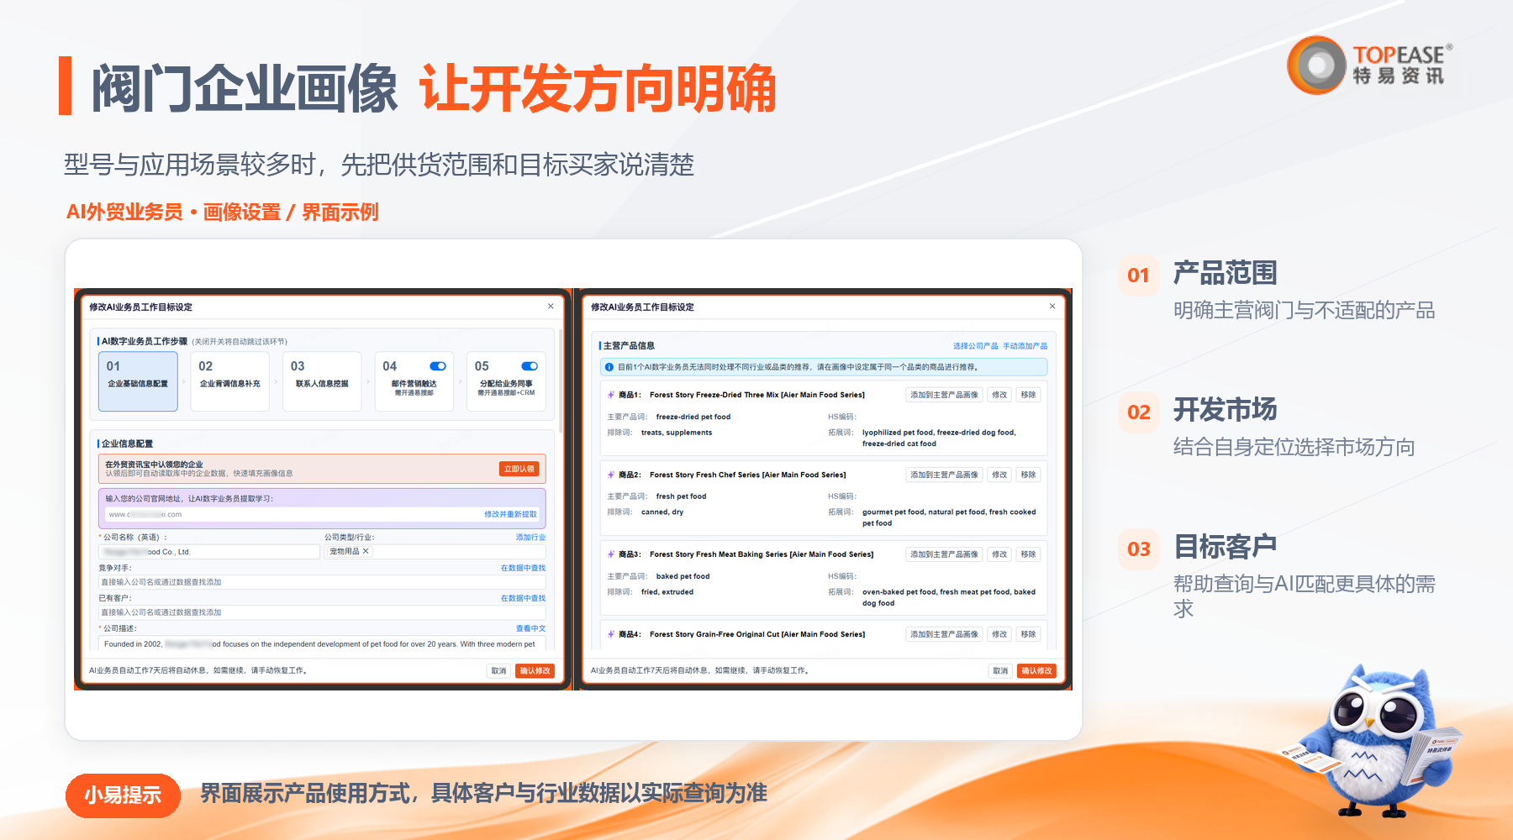Toggle the step 04 邮件营销触达 switch
The height and width of the screenshot is (840, 1513).
(x=438, y=366)
